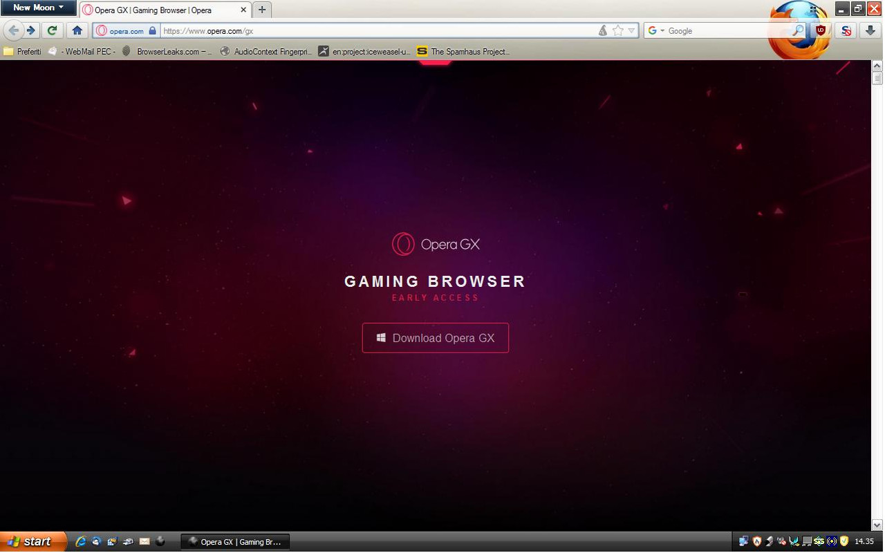The image size is (885, 553).
Task: Bookmark this page with the star icon
Action: tap(618, 30)
